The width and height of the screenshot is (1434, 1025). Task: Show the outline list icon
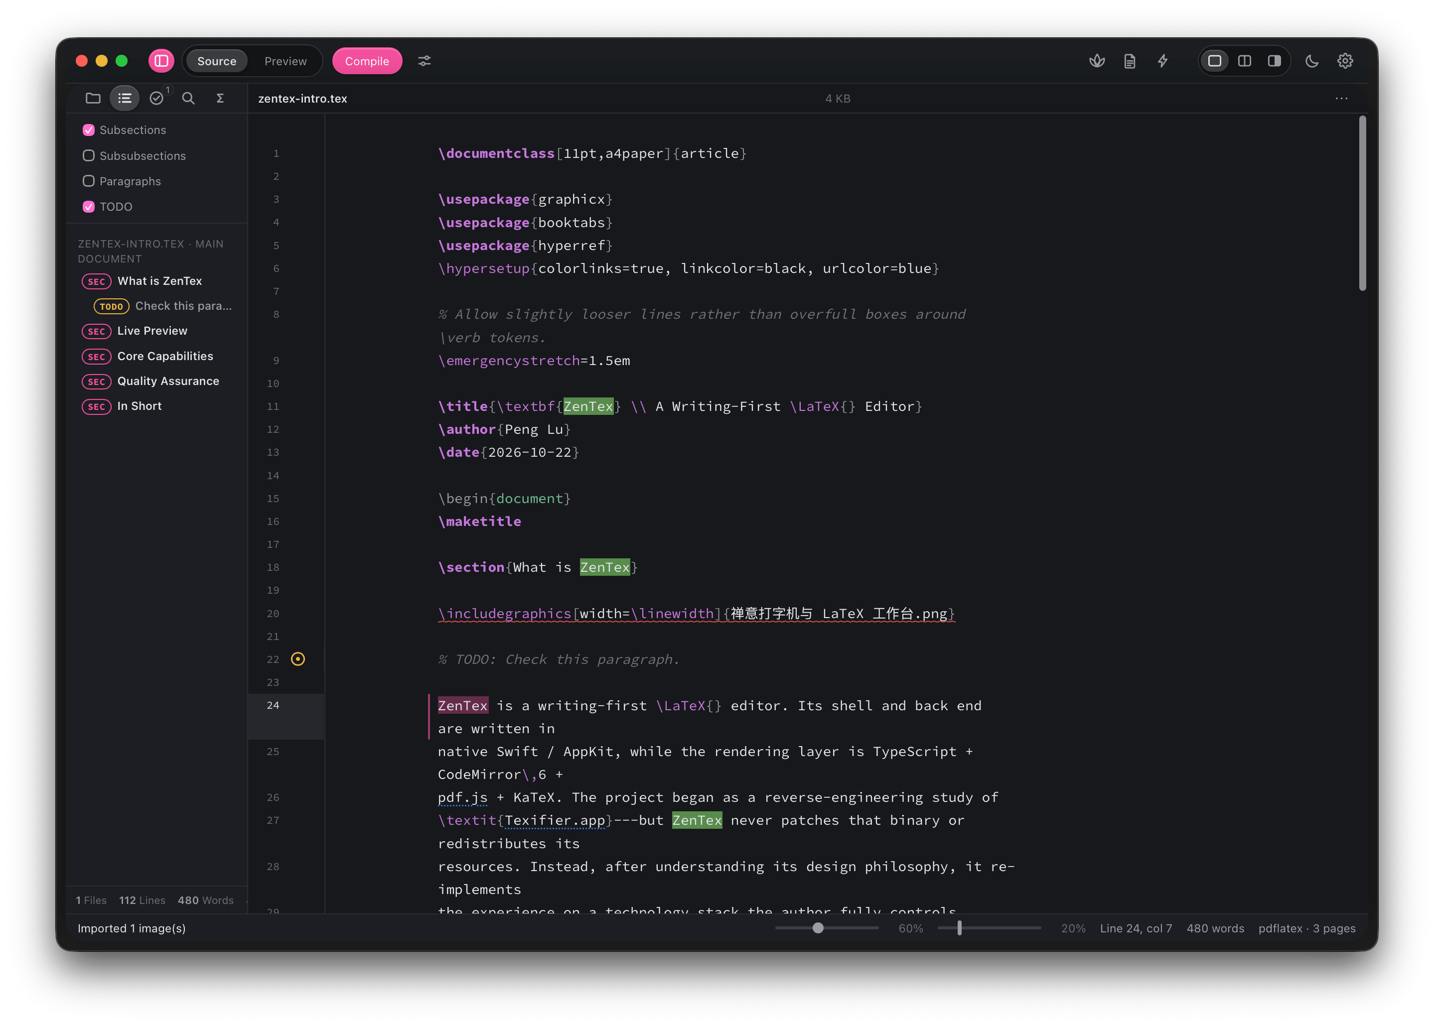pyautogui.click(x=125, y=98)
